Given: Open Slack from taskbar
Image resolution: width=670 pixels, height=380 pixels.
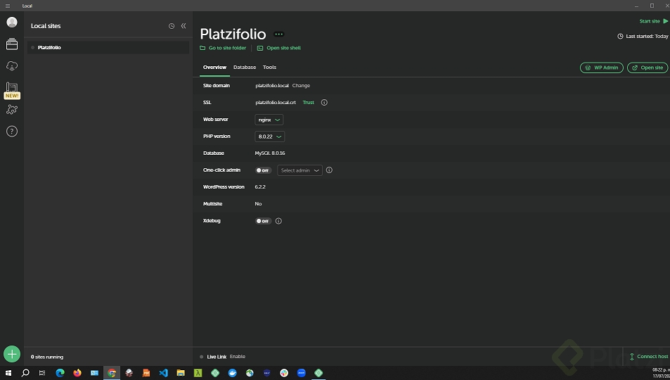Looking at the screenshot, I should click(284, 373).
